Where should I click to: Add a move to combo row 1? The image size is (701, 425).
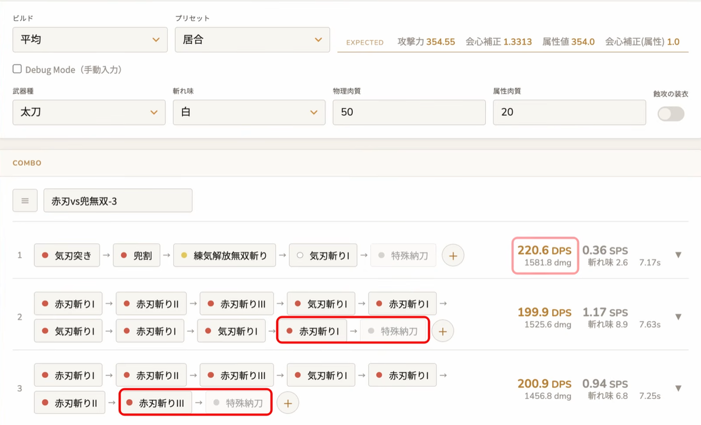pos(453,256)
